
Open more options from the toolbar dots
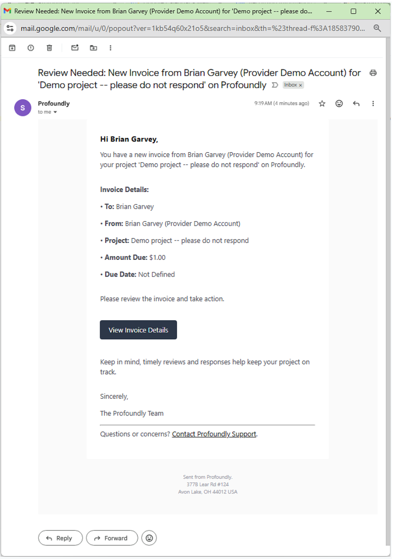click(x=110, y=48)
